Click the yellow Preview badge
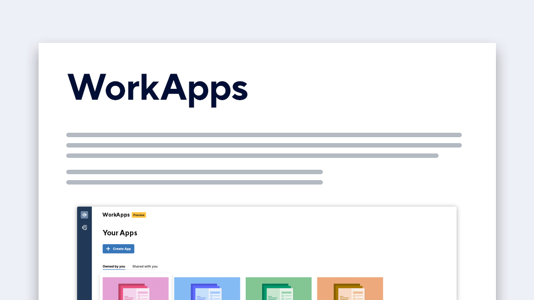Image resolution: width=534 pixels, height=300 pixels. tap(138, 215)
